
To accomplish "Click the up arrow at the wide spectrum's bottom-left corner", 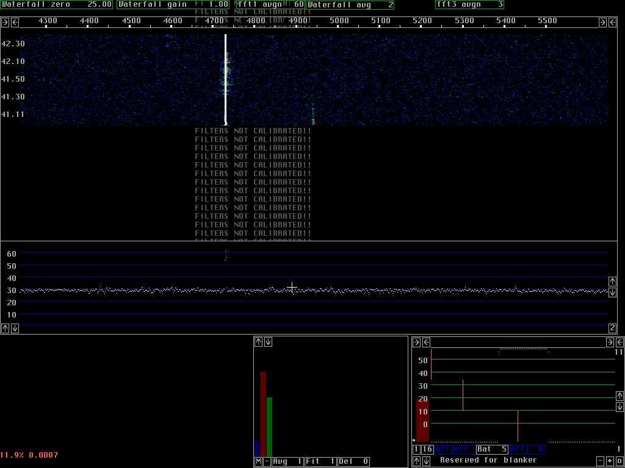I will pyautogui.click(x=5, y=328).
